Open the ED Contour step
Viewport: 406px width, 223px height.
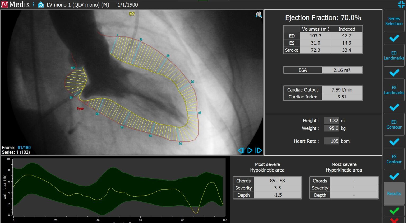pyautogui.click(x=394, y=125)
